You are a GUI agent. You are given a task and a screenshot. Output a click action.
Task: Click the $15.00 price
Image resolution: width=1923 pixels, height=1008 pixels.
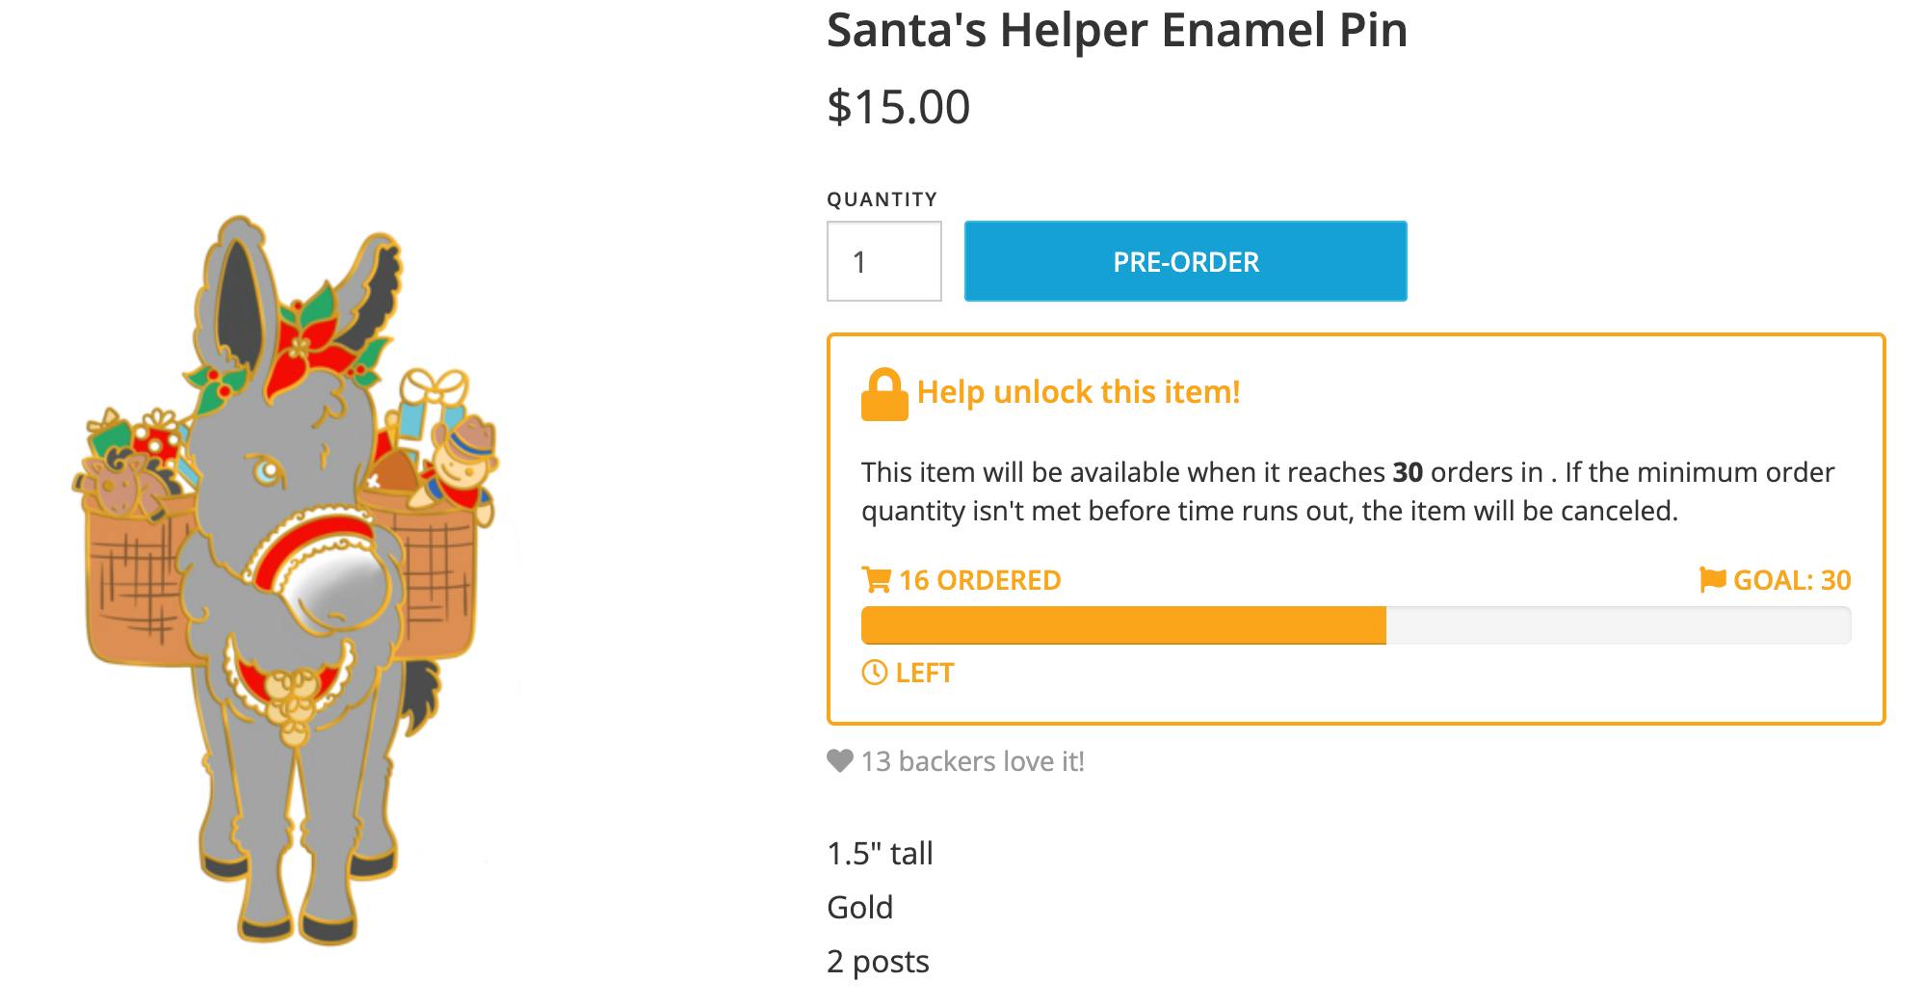(898, 106)
